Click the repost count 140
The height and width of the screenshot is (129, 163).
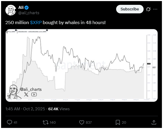[53, 122]
